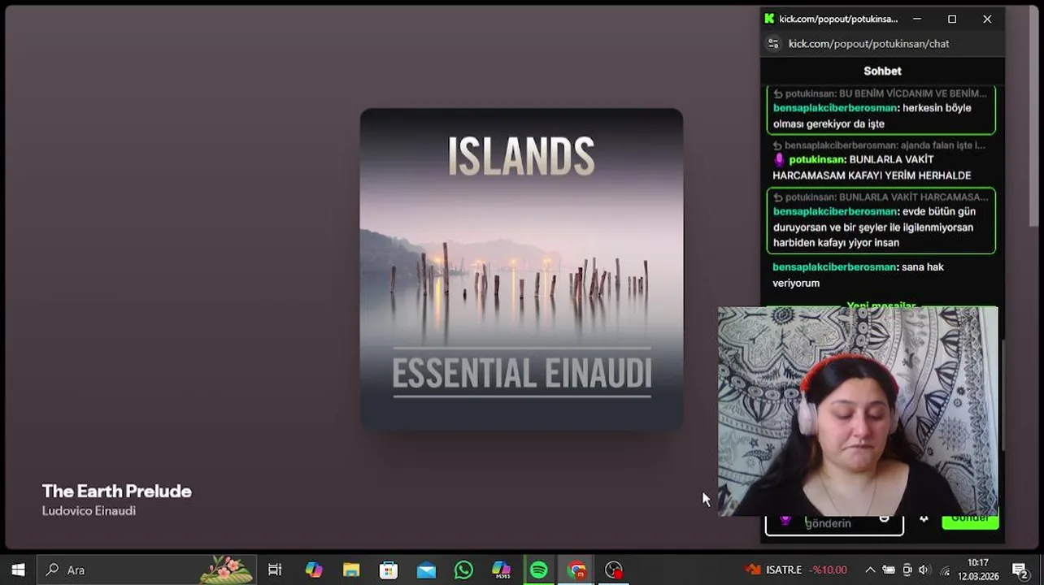This screenshot has width=1044, height=585.
Task: Open the emoji picker in chat input
Action: point(885,519)
